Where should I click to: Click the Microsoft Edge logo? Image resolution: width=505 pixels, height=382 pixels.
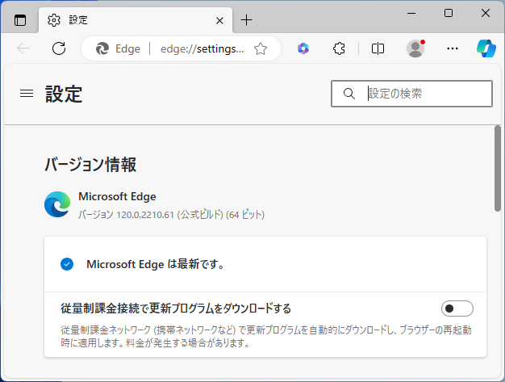point(57,204)
